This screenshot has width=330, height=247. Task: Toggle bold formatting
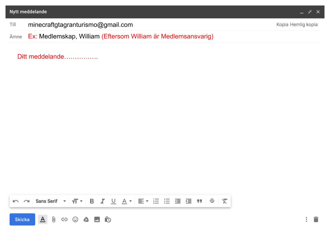tap(92, 201)
